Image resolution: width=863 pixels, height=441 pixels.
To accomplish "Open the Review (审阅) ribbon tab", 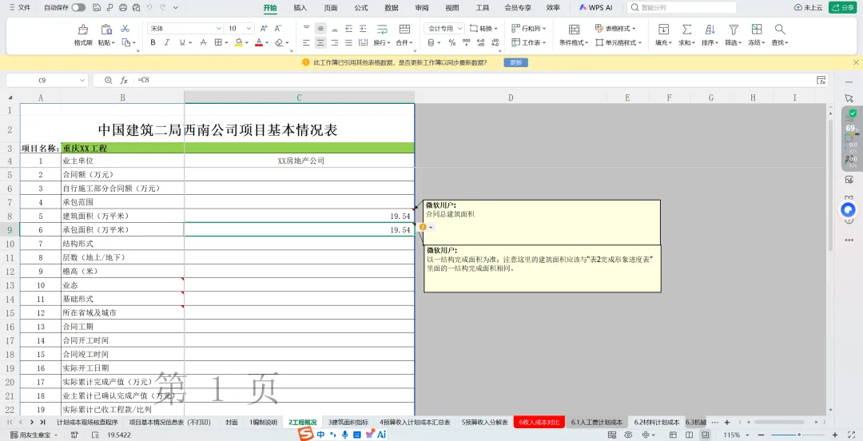I will tap(422, 8).
